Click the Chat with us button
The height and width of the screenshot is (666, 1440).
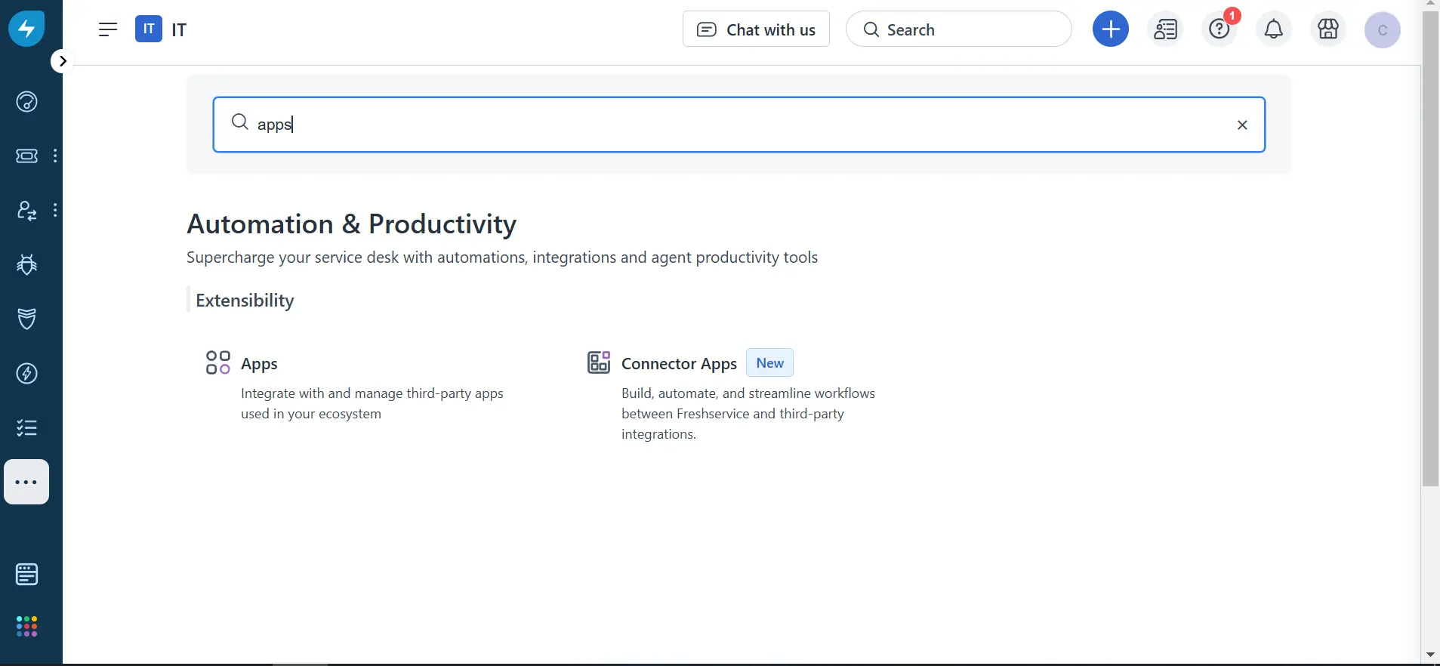[x=756, y=29]
